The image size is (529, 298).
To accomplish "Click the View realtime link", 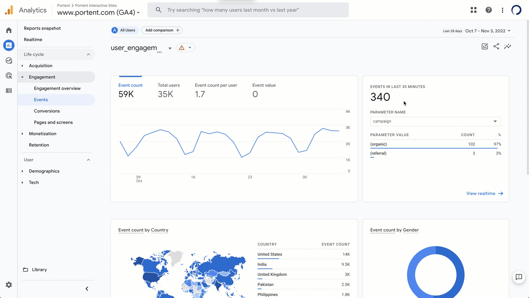I will tap(484, 194).
